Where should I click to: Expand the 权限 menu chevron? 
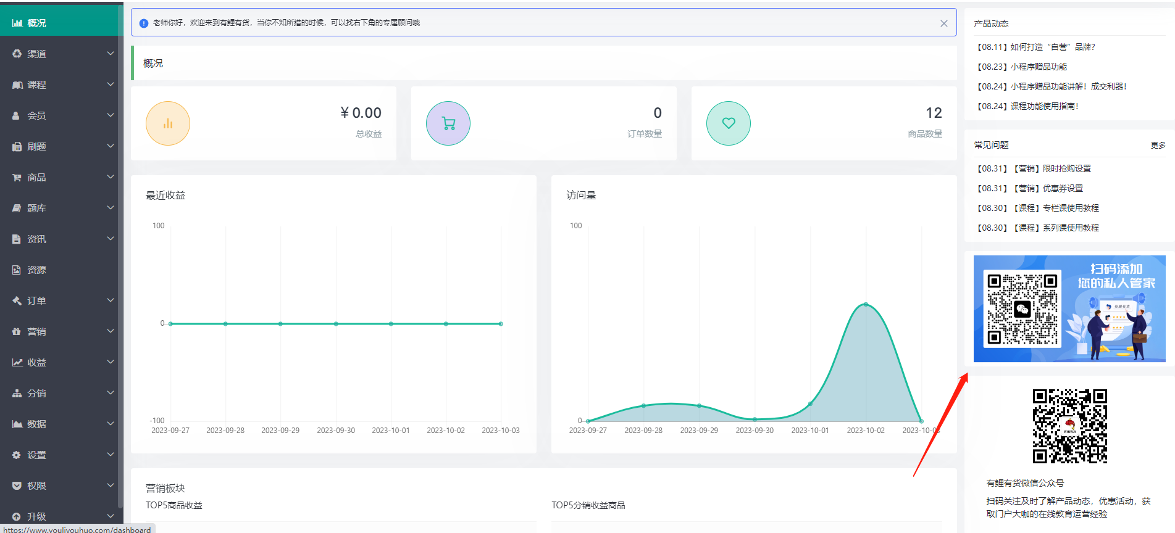tap(111, 485)
